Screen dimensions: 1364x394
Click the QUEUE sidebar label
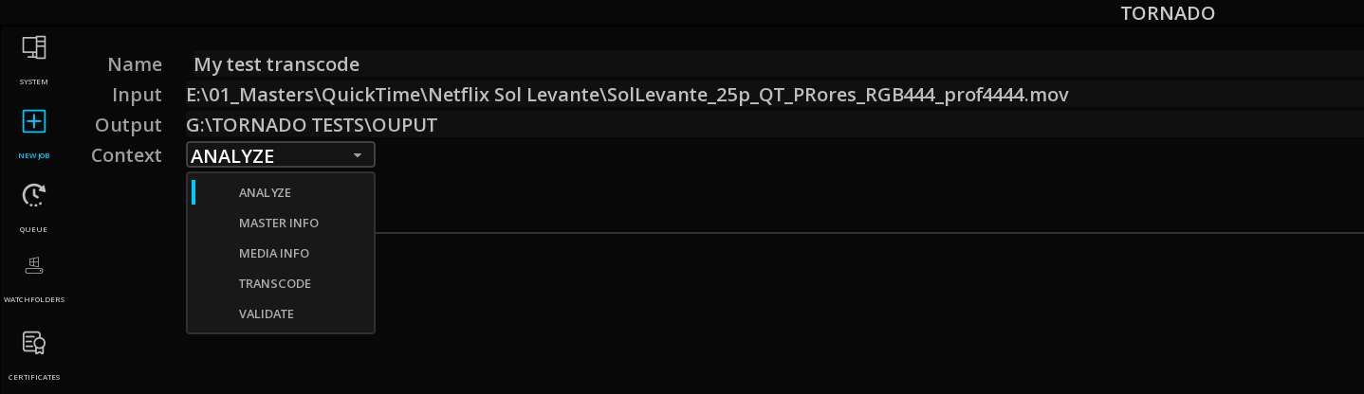pyautogui.click(x=34, y=230)
